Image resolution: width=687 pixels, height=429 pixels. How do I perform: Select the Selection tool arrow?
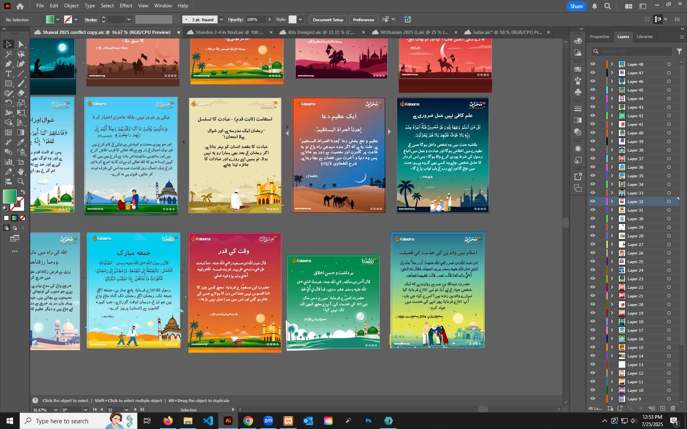(x=8, y=44)
